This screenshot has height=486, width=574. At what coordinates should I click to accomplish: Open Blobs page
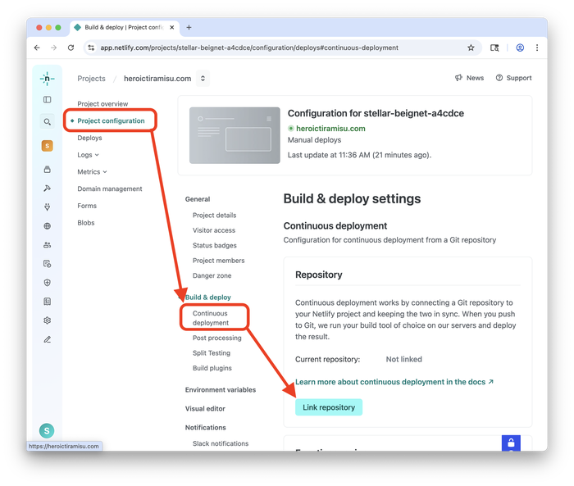tap(86, 222)
